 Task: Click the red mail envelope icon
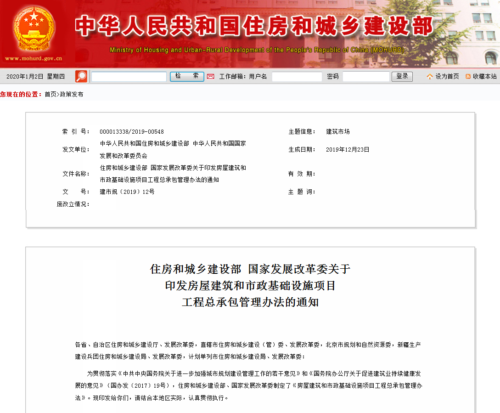210,77
